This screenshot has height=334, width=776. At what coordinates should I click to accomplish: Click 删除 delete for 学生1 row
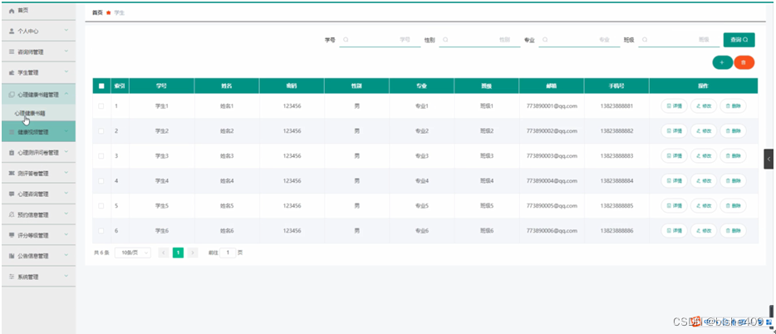[x=733, y=106]
